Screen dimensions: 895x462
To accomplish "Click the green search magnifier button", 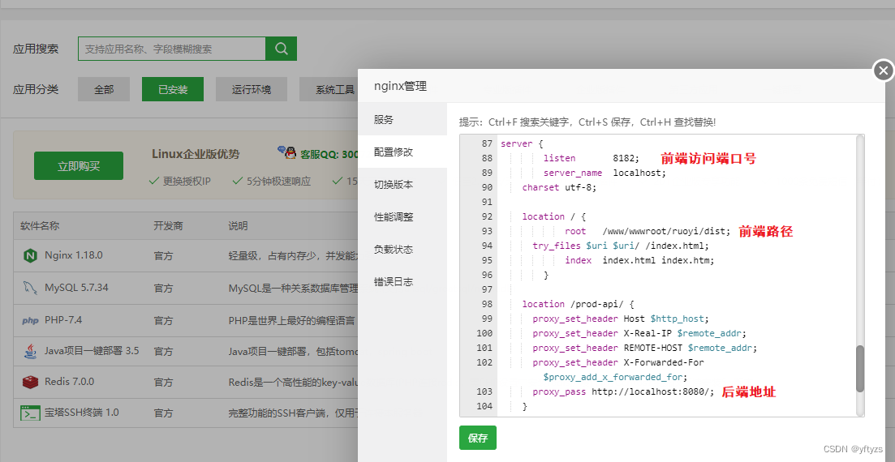I will (x=282, y=49).
